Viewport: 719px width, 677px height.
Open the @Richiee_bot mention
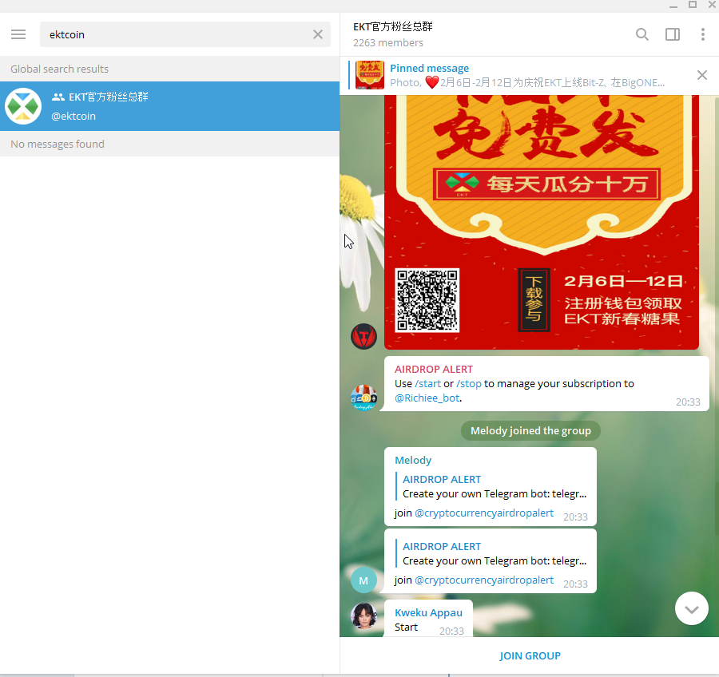(427, 398)
